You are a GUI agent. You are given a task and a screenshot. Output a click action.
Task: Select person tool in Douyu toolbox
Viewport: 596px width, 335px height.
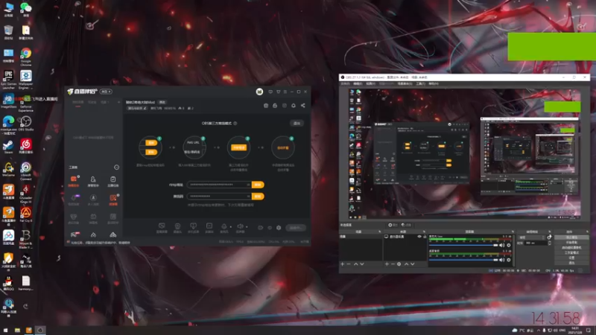pos(93,181)
